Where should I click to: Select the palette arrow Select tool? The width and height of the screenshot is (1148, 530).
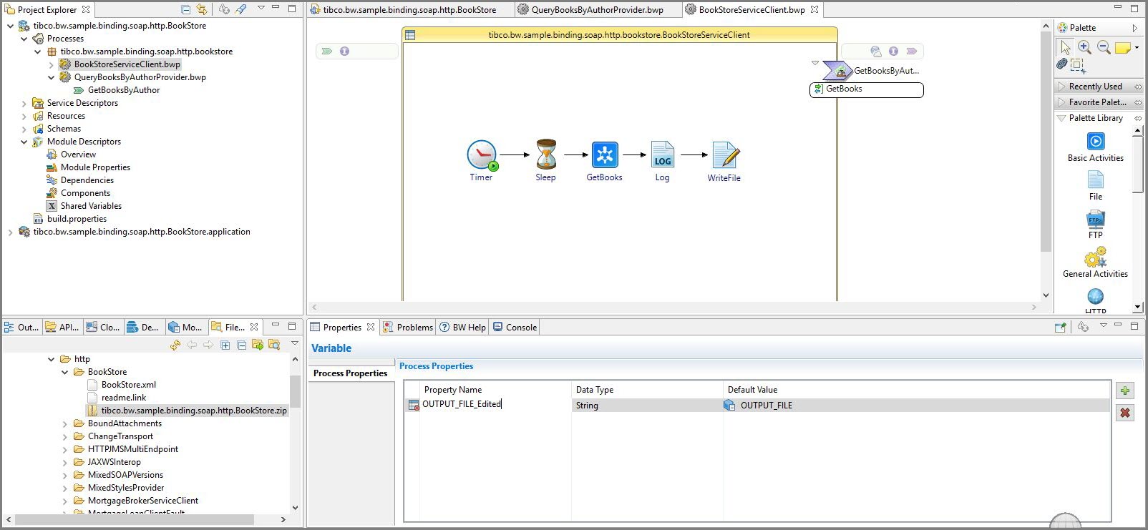point(1066,48)
